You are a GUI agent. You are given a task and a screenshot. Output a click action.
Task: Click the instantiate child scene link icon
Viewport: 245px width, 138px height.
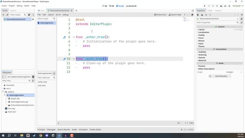coord(7,15)
